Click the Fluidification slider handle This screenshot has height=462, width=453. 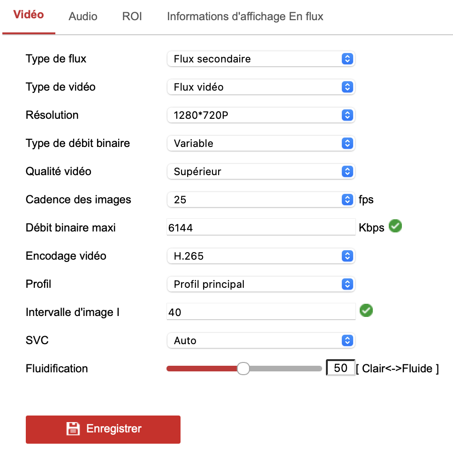[x=243, y=369]
